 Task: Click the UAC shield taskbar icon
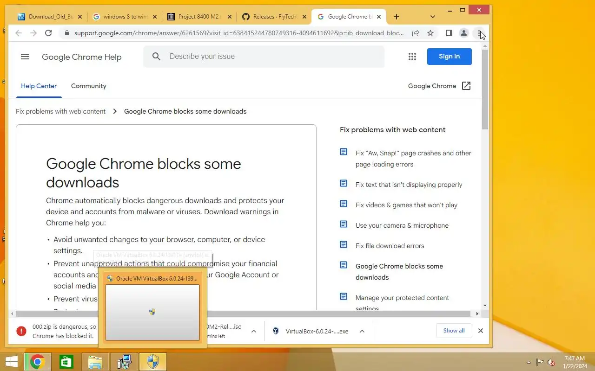153,362
